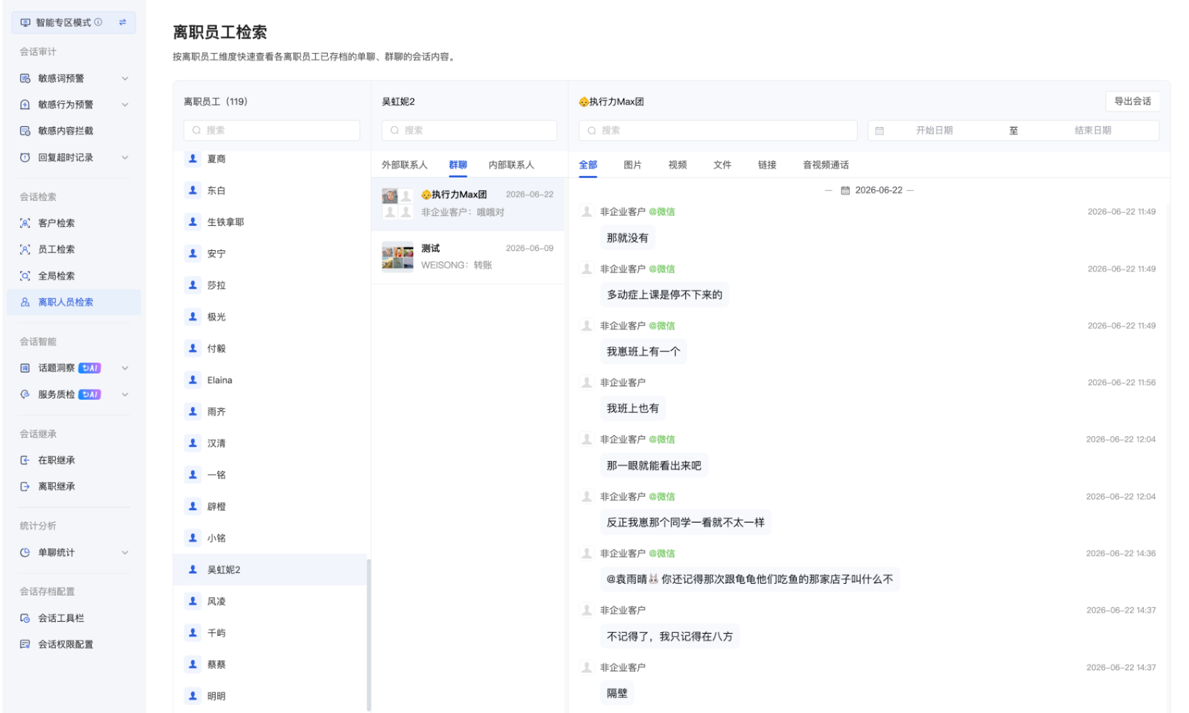Open the 图片 message filter tab

click(x=633, y=165)
